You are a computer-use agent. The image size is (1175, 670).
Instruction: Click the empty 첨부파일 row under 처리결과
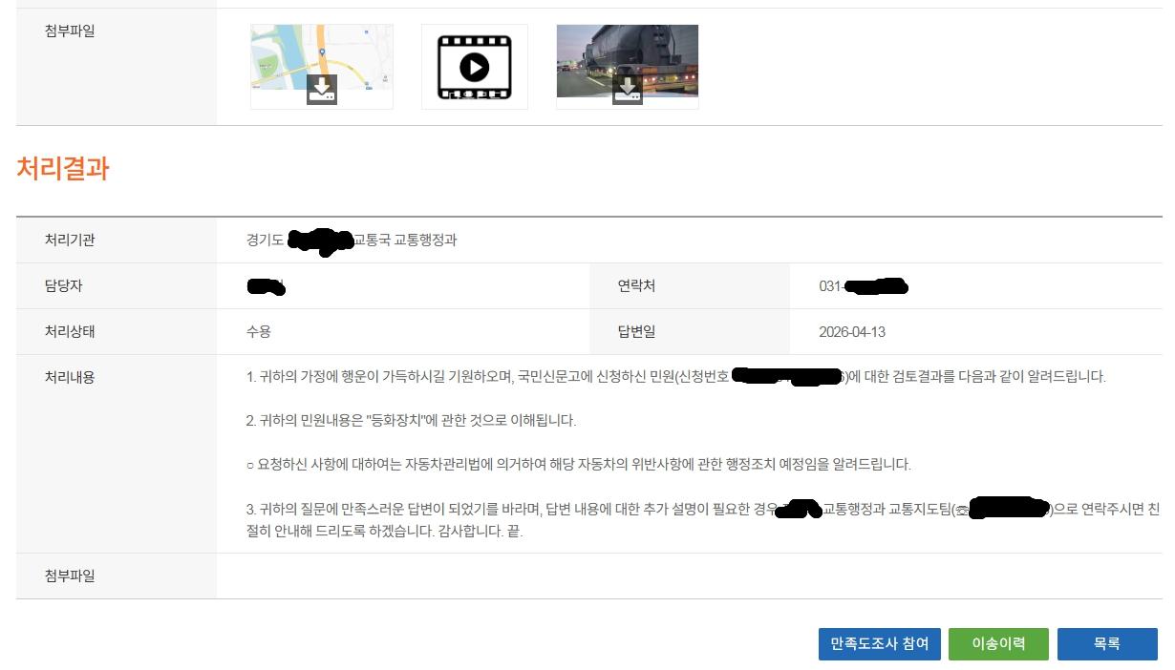pos(669,576)
